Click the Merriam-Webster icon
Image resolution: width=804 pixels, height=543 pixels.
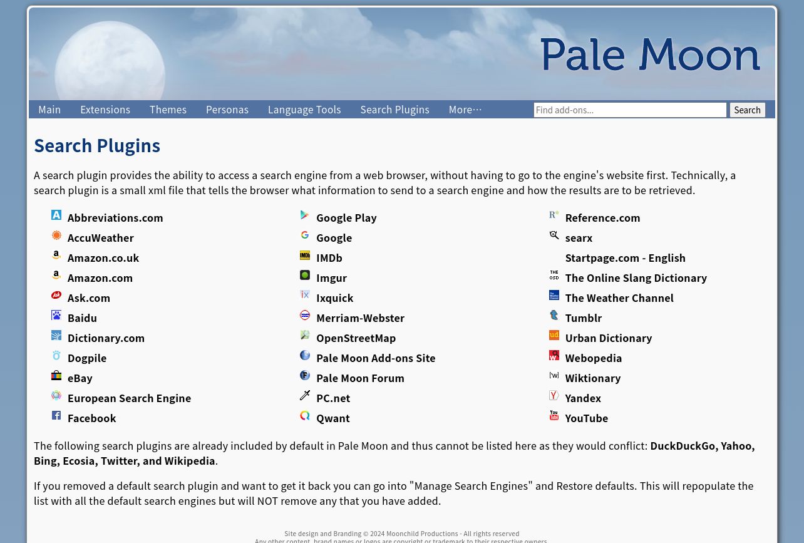[305, 315]
